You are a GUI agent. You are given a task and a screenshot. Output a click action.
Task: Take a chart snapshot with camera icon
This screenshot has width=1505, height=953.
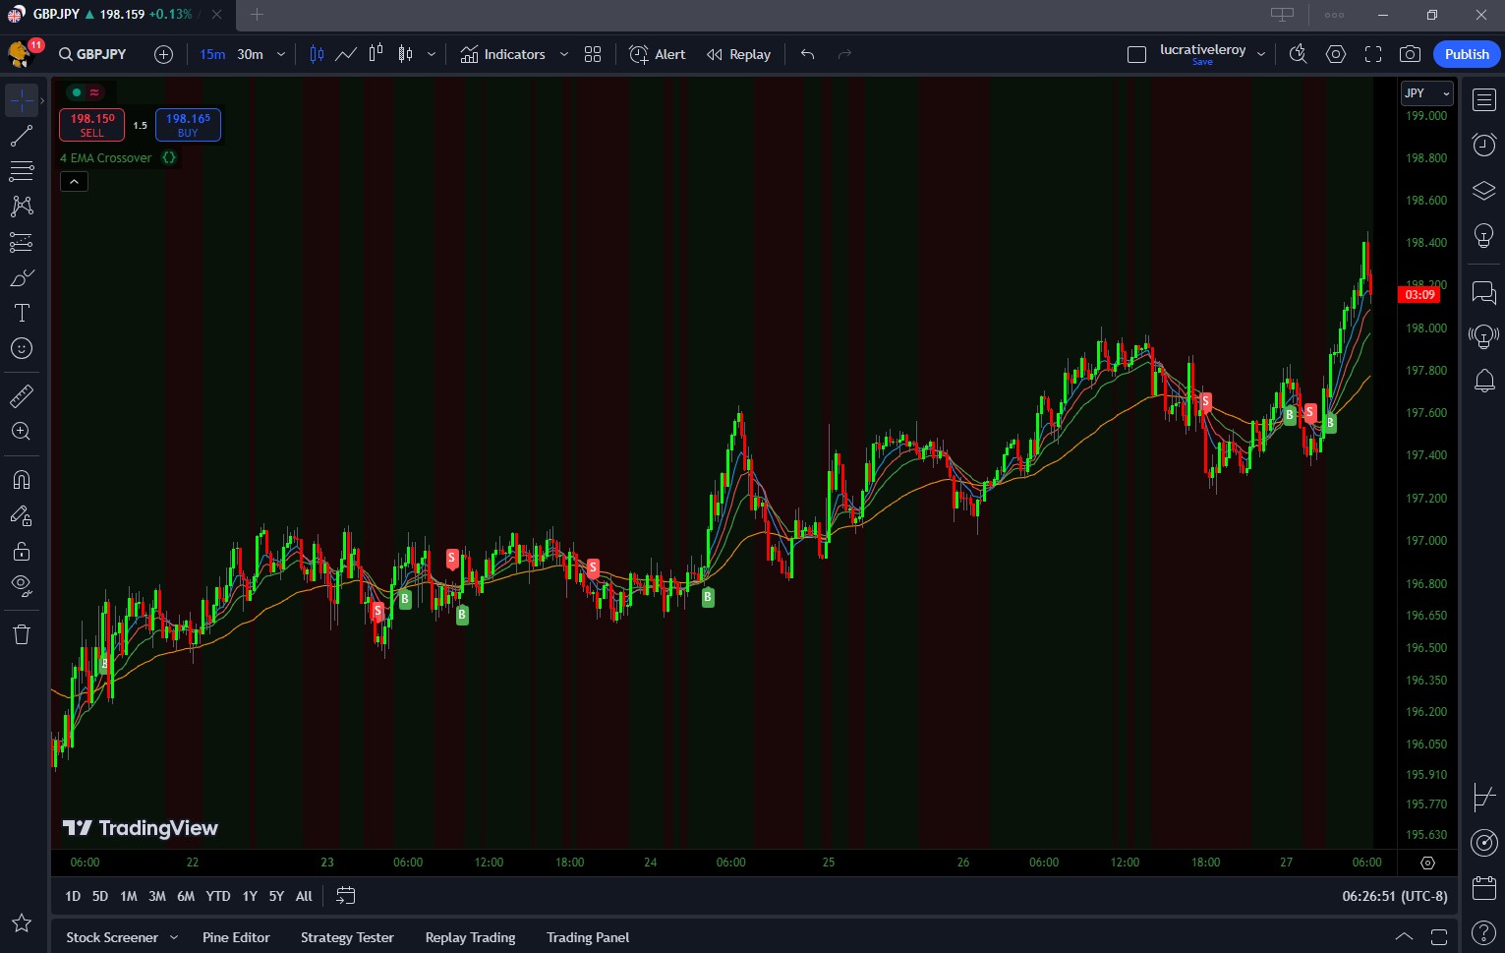tap(1410, 54)
